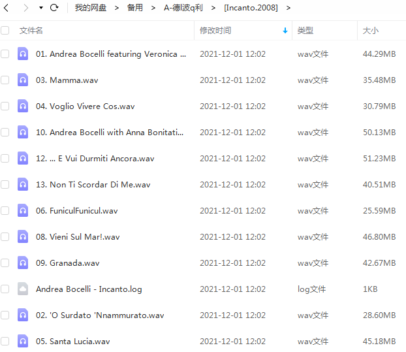Select checkbox for 13. Non Ti Scordar Di Me.wav

pyautogui.click(x=5, y=185)
